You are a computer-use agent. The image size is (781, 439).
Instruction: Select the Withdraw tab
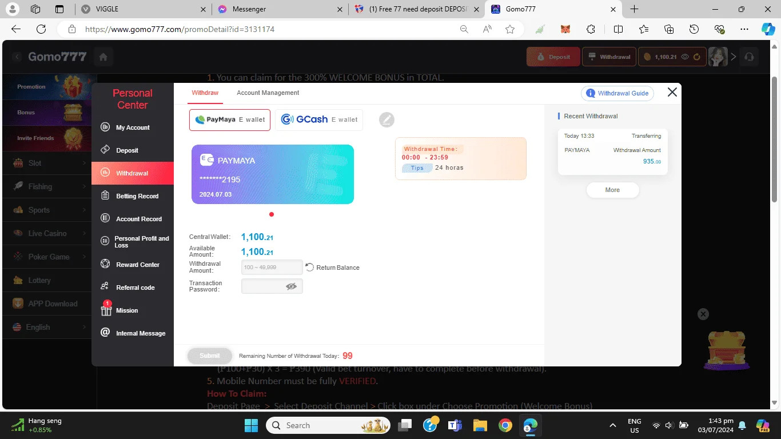coord(205,93)
